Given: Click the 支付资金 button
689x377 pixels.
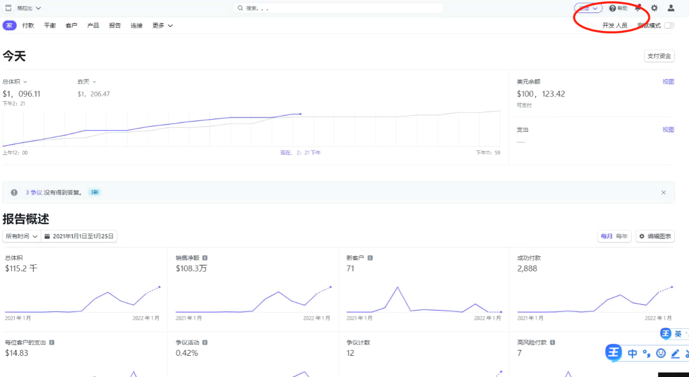Looking at the screenshot, I should (659, 56).
